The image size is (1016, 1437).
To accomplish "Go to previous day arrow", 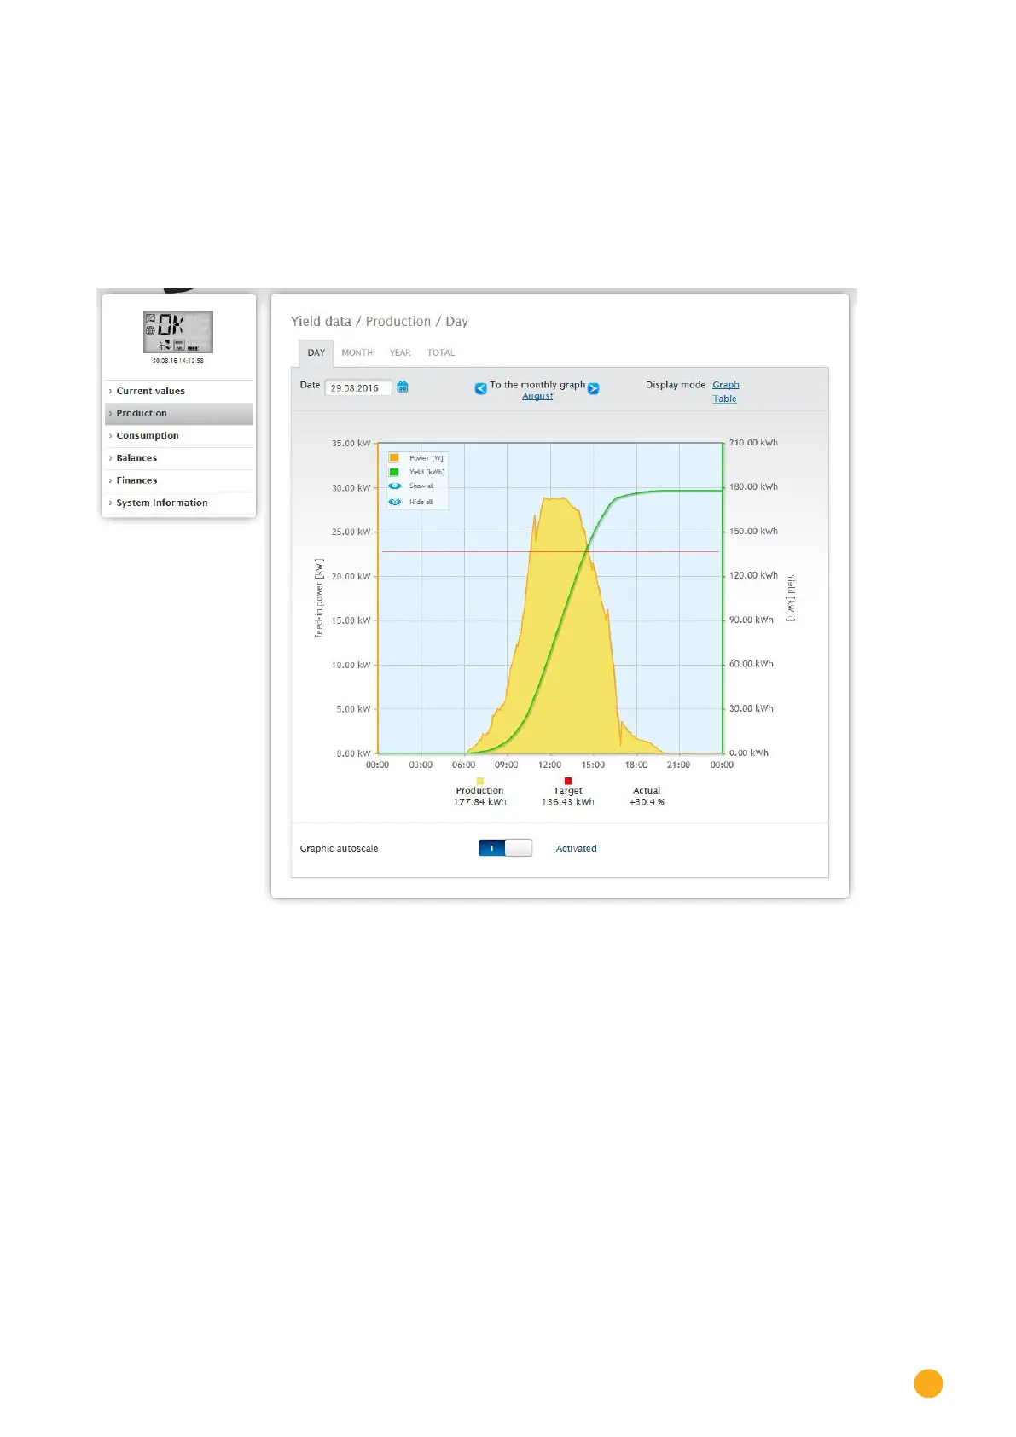I will 481,388.
